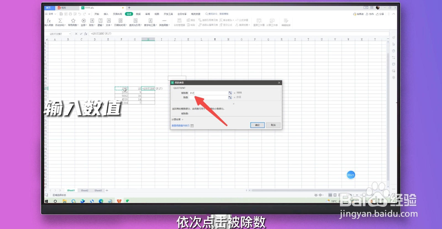Click the print icon in quick toolbar
The image size is (442, 229).
pyautogui.click(x=70, y=14)
